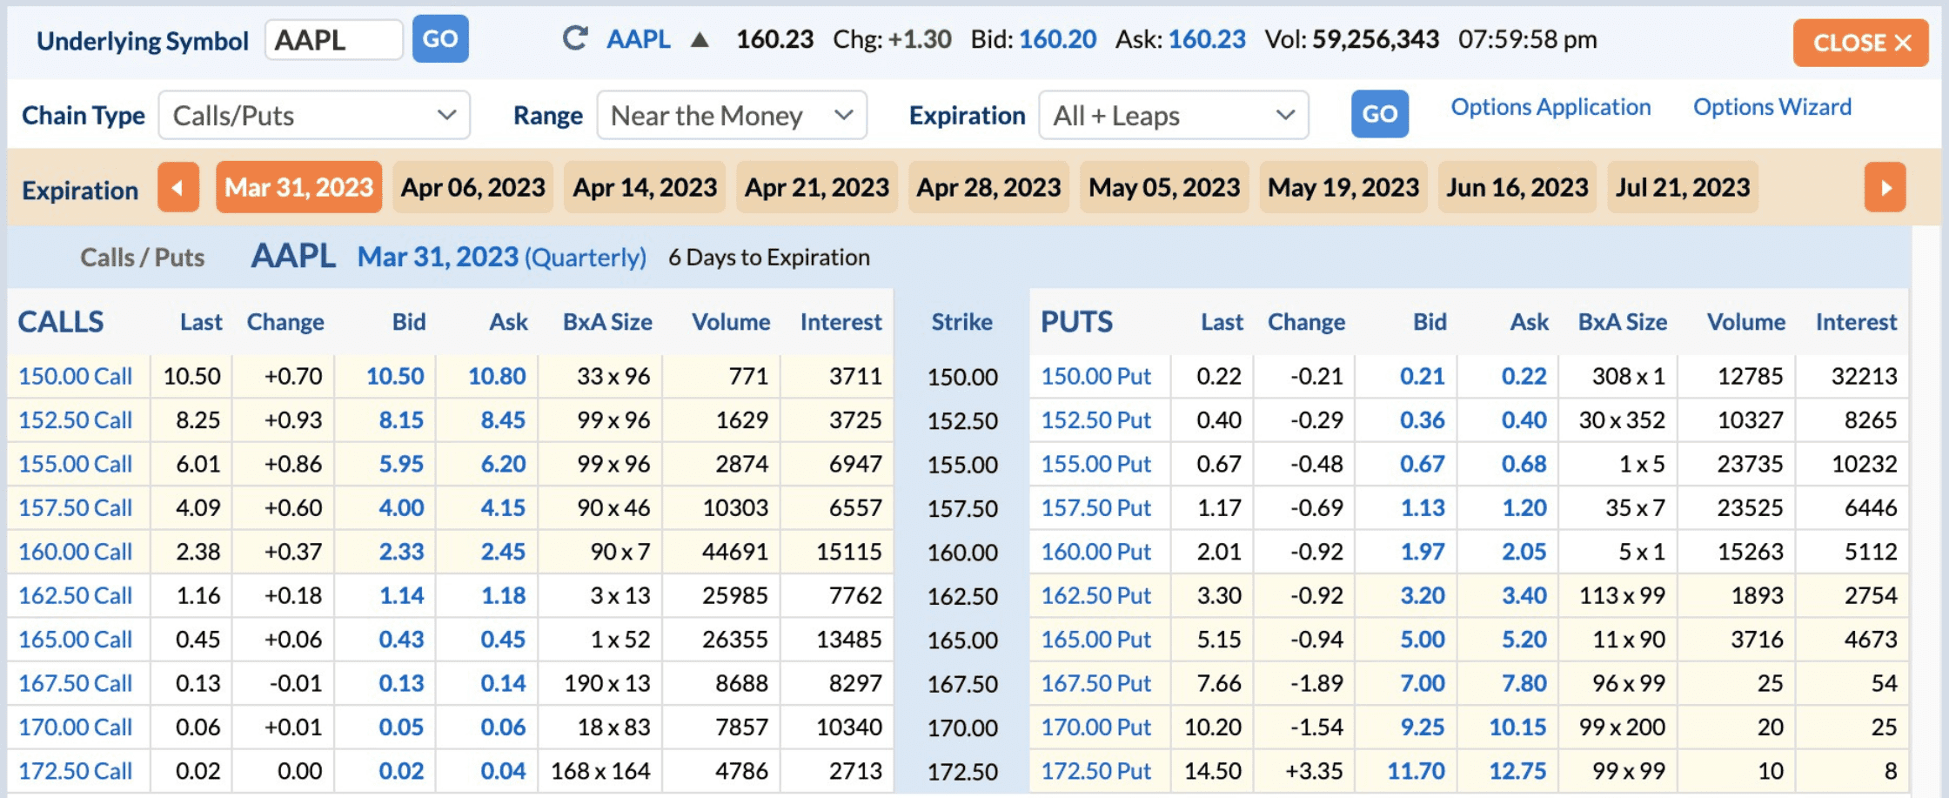Image resolution: width=1949 pixels, height=798 pixels.
Task: Open the 157.50 Call link
Action: (x=76, y=507)
